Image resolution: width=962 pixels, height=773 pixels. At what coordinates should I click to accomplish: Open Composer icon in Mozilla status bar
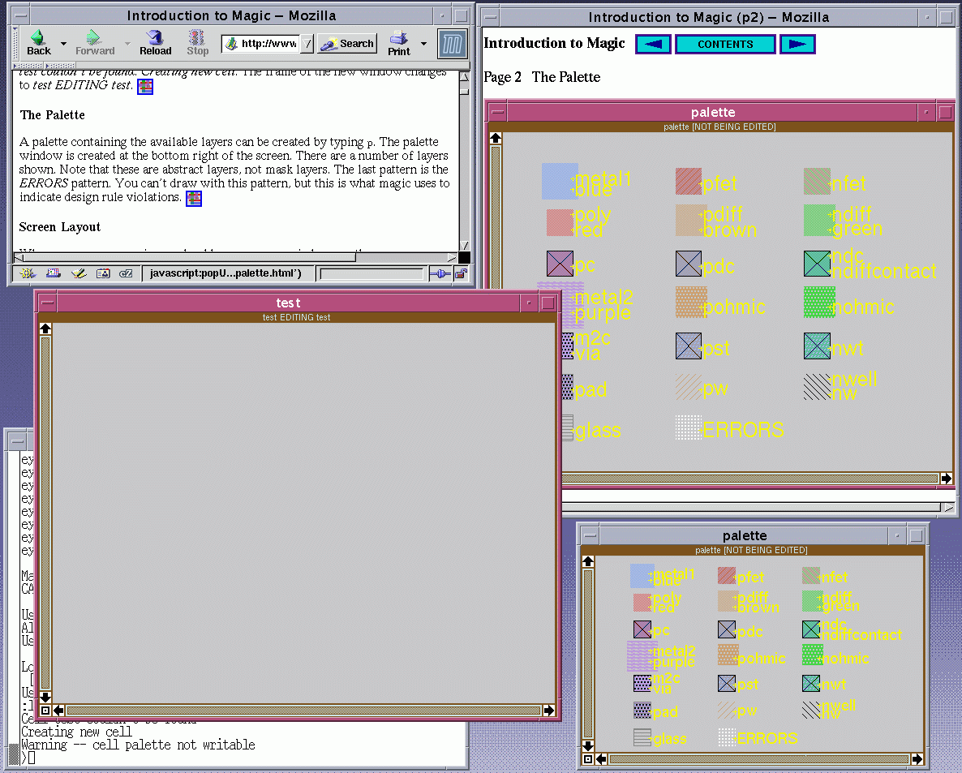pos(78,273)
